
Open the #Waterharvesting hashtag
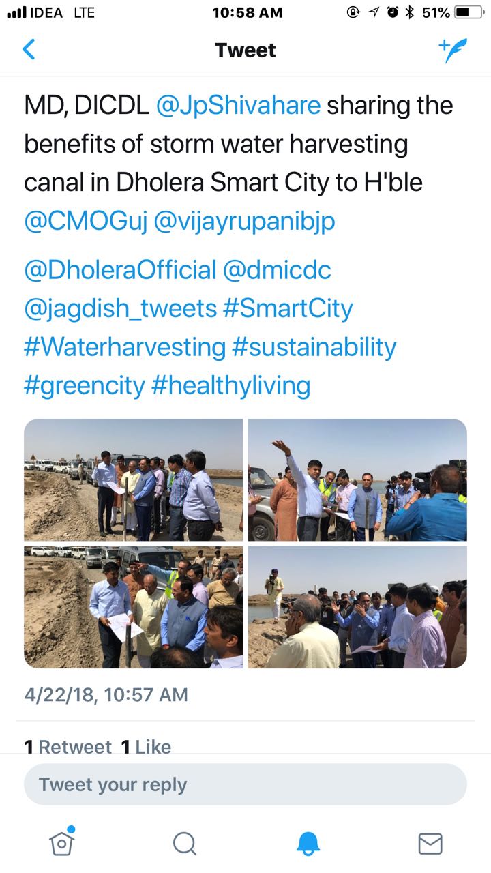click(x=125, y=347)
